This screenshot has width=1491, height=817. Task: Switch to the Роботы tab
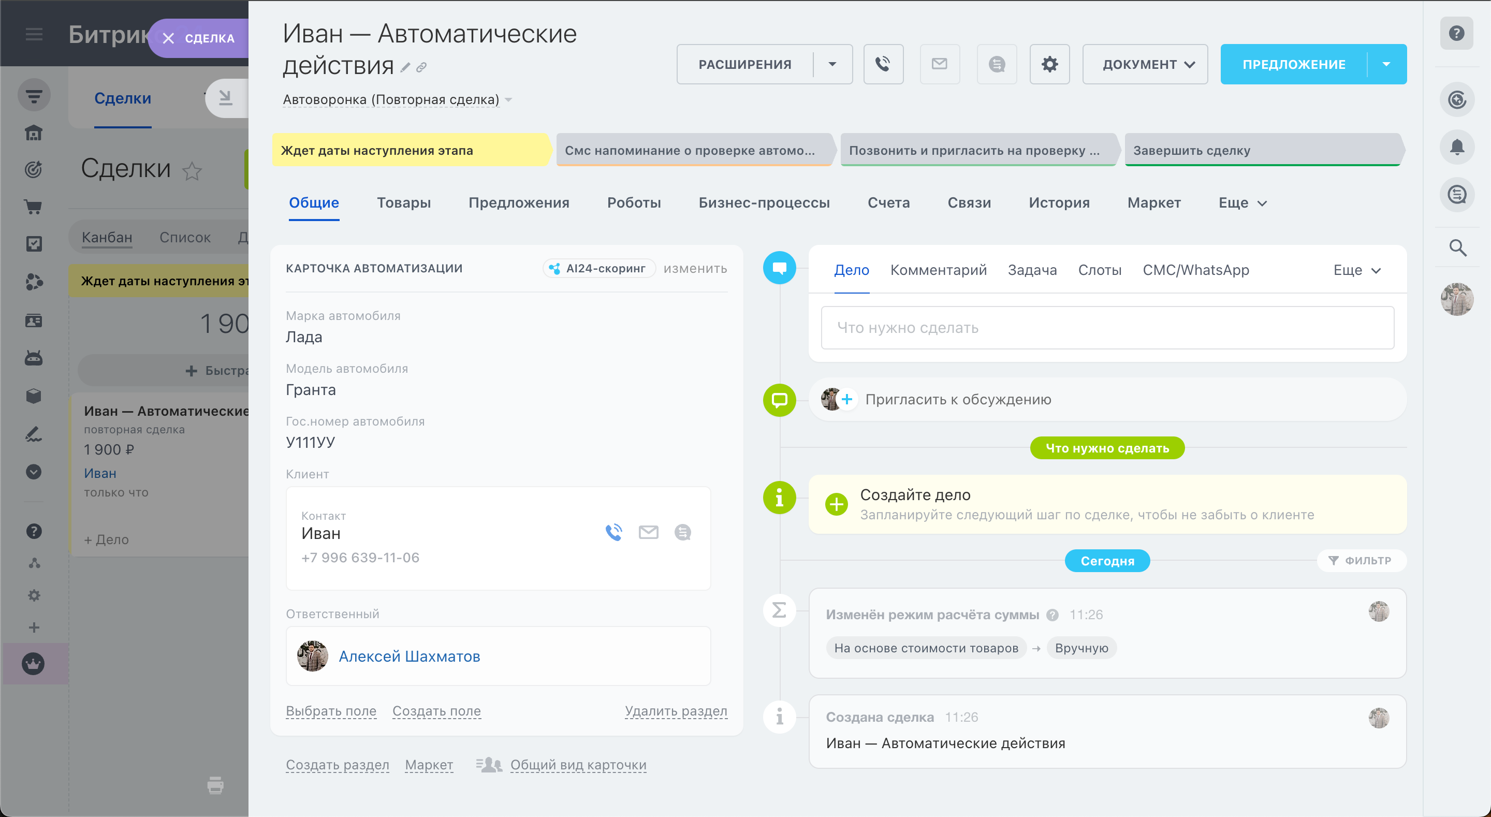(634, 203)
